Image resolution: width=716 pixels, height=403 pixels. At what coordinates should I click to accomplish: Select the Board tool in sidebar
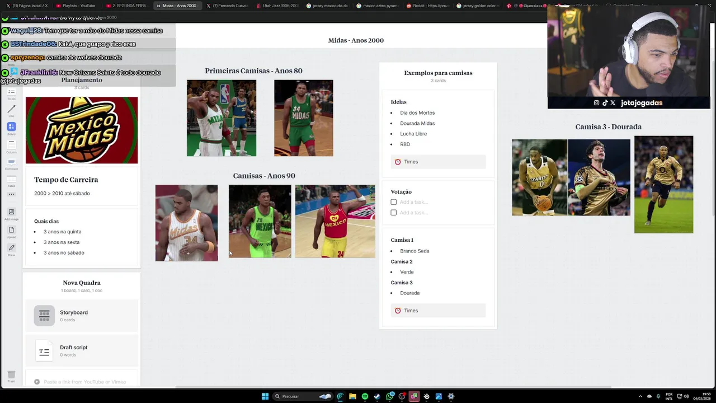pos(11,128)
